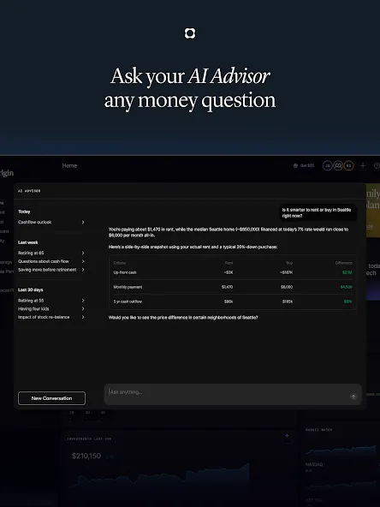Click the plus icon in the top bar

363,165
